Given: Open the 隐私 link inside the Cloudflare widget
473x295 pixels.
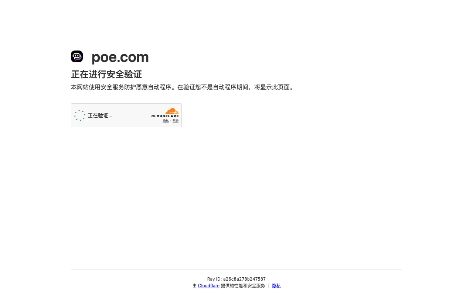Looking at the screenshot, I should 166,121.
